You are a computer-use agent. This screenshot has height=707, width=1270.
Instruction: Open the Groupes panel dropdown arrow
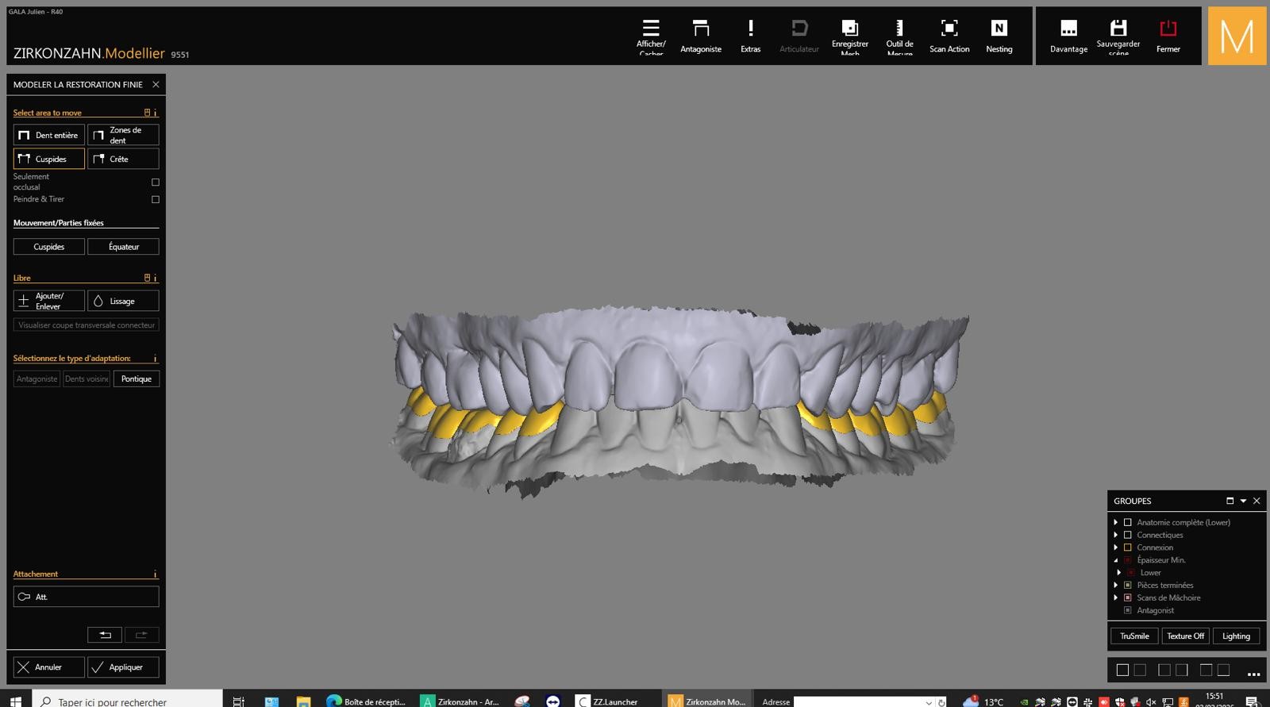click(1243, 501)
